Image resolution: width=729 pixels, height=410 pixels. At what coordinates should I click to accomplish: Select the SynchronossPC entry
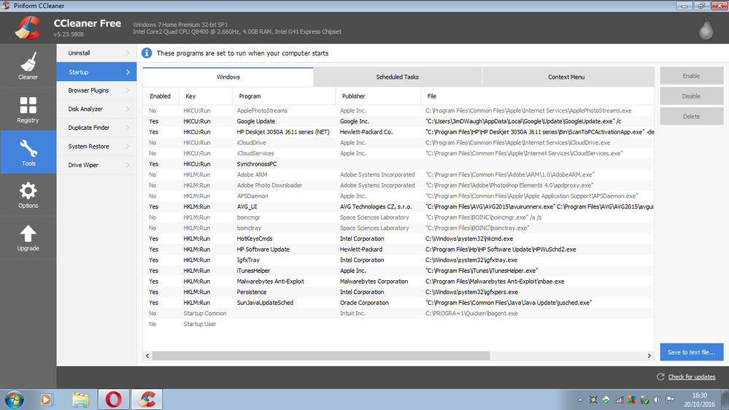[x=398, y=164]
